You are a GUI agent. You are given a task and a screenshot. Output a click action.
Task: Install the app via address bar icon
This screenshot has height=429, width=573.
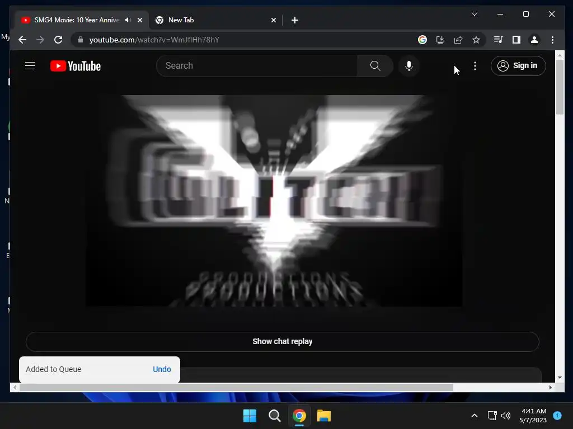click(x=440, y=40)
